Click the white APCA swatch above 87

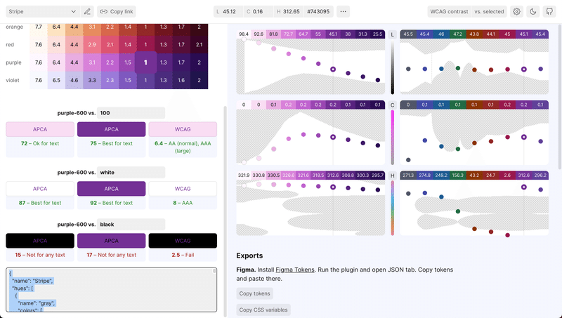(40, 189)
